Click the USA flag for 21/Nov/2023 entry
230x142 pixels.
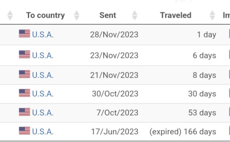tap(24, 74)
